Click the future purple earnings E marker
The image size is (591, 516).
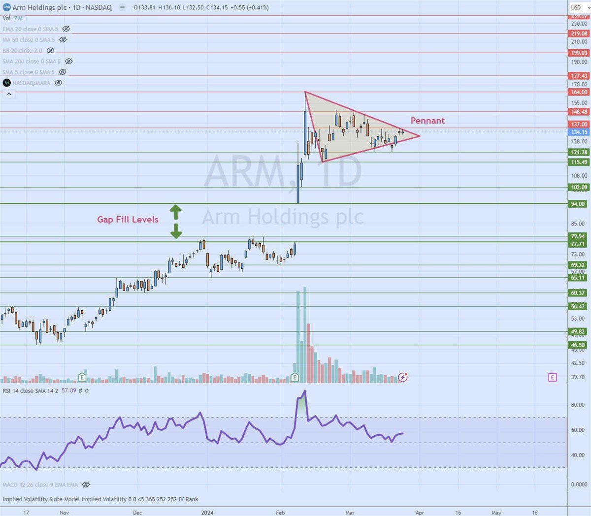(x=553, y=377)
